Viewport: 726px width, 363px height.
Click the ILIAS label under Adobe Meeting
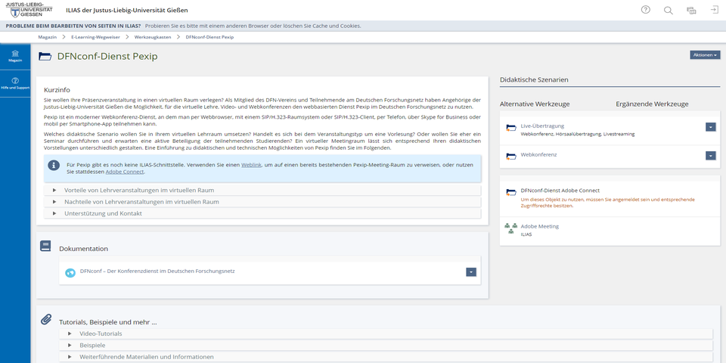point(526,234)
